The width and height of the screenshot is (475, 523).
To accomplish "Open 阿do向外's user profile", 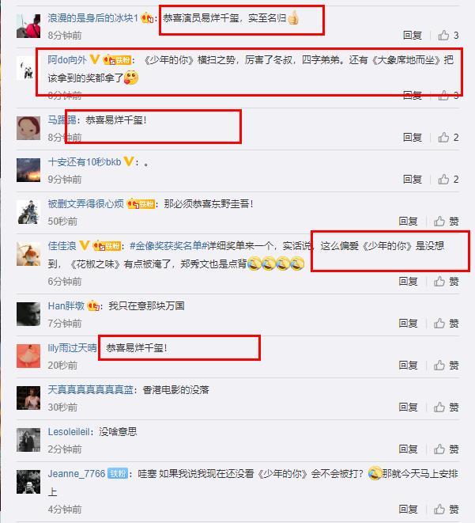I will [67, 60].
